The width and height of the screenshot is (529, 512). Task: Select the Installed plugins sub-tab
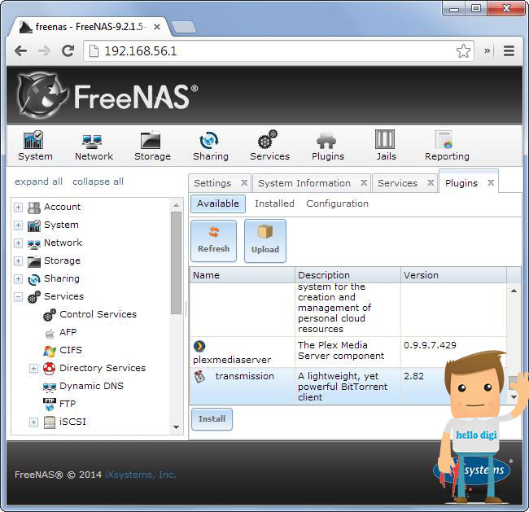tap(274, 203)
